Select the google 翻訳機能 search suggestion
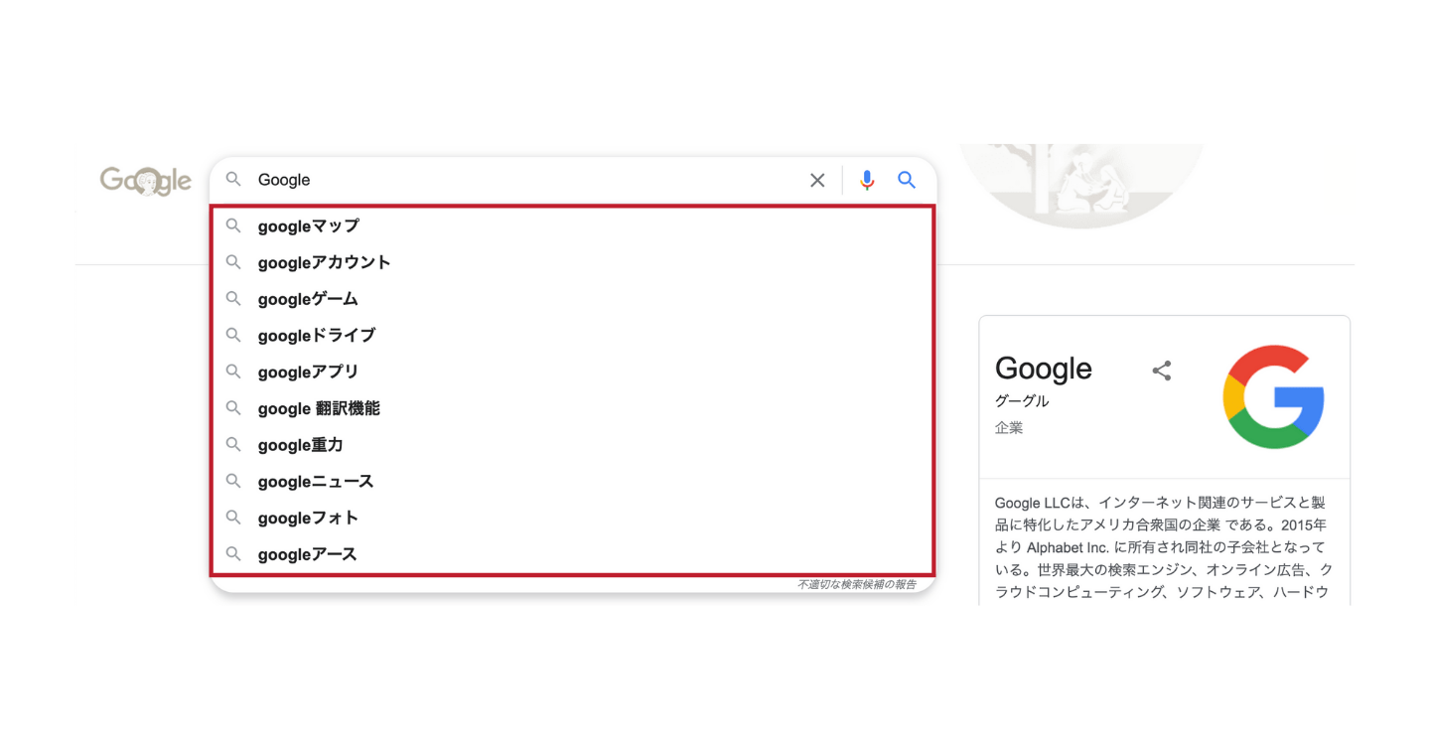 pos(318,408)
